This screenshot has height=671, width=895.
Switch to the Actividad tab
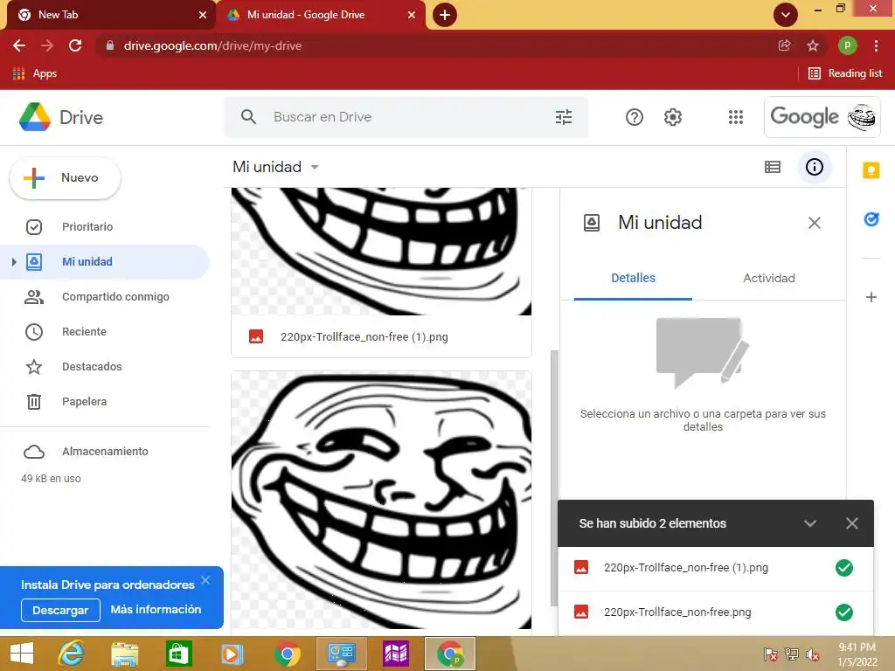click(769, 278)
